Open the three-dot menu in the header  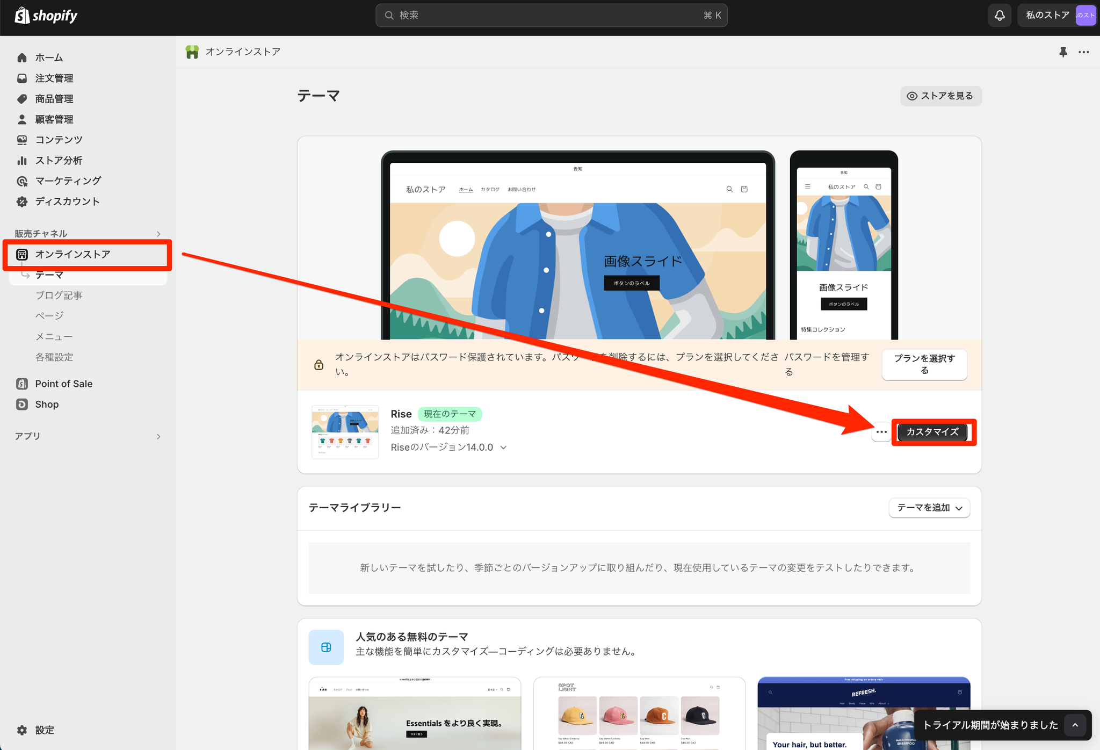pos(1084,52)
